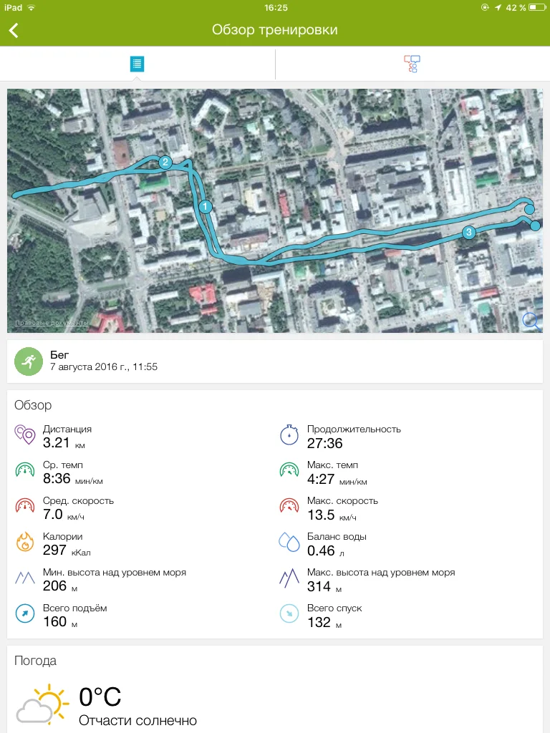
Task: Tap the Макс. высота mountain icon
Action: click(289, 578)
